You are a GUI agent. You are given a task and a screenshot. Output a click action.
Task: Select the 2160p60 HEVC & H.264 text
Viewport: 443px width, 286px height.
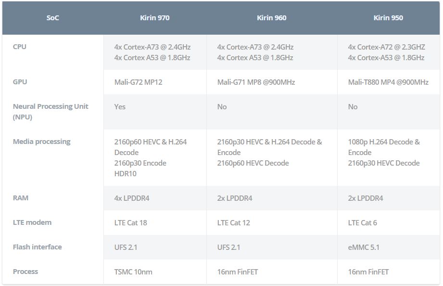click(x=150, y=142)
